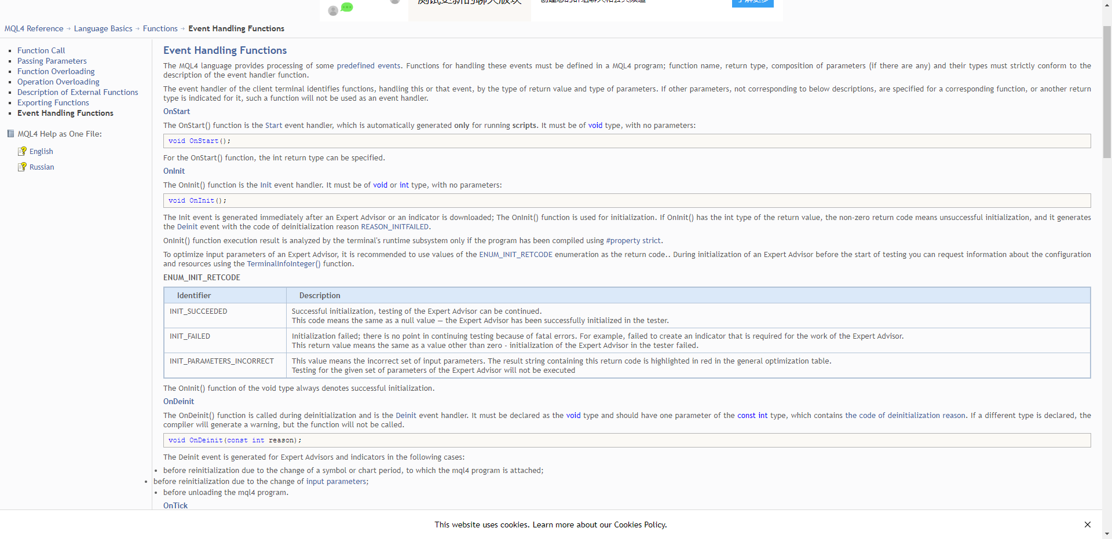Go to MQL4 Reference in the breadcrumb
This screenshot has height=539, width=1112.
(x=34, y=28)
